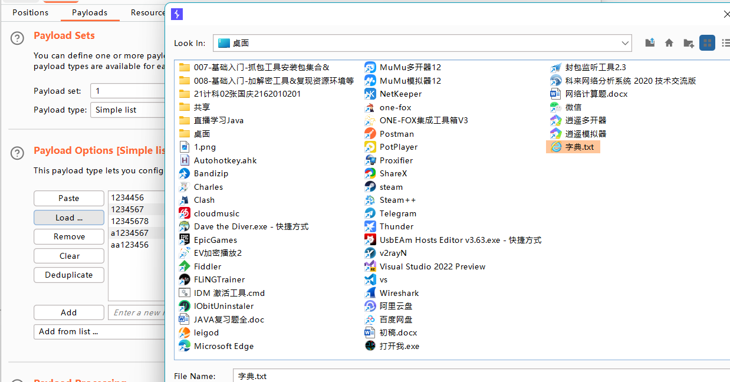Select 科来网络分析系统 2020 技术交流版

click(x=623, y=81)
